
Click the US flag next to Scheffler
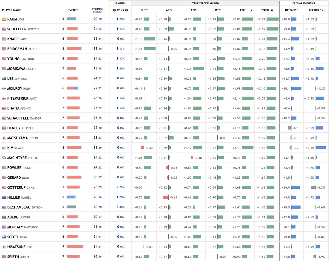click(x=4, y=29)
